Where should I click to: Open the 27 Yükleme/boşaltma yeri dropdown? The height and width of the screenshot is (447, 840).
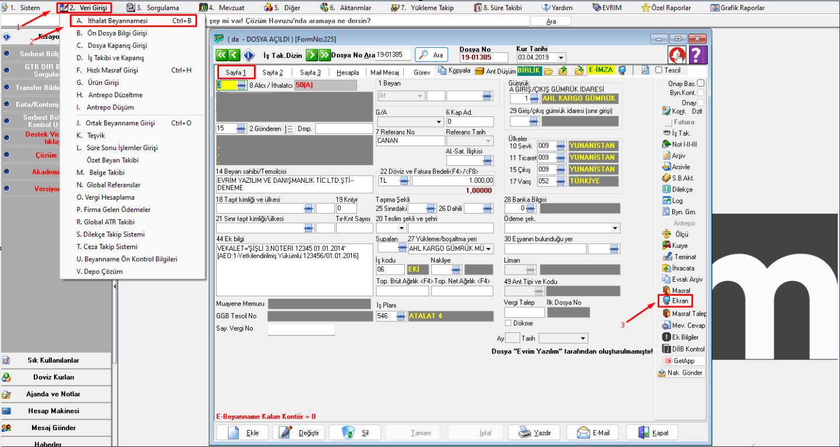coord(488,249)
